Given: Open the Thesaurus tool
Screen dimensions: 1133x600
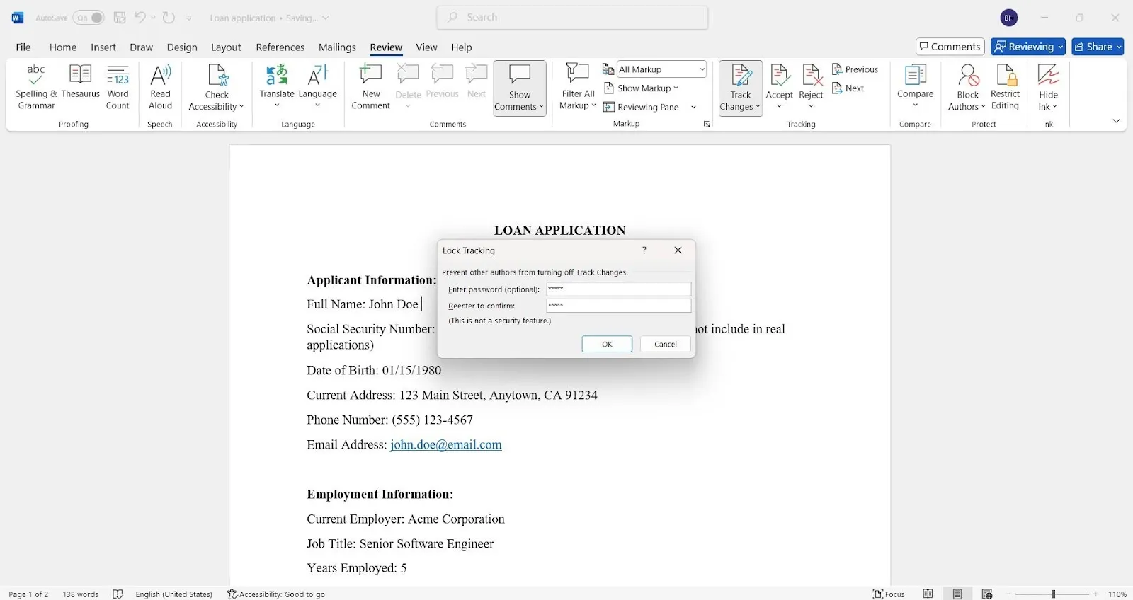Looking at the screenshot, I should click(x=81, y=81).
